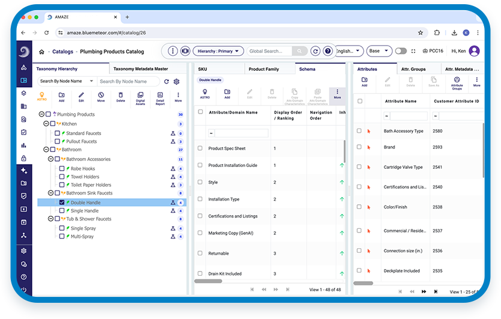This screenshot has width=501, height=319.
Task: Click the Global Search input field
Action: point(269,51)
